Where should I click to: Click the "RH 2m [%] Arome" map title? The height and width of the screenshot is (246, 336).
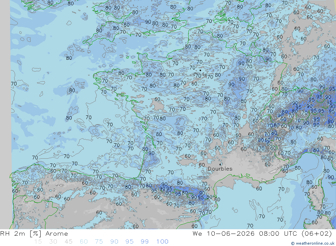[x=34, y=233]
